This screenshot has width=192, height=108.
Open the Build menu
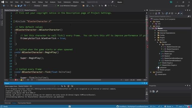34,2
